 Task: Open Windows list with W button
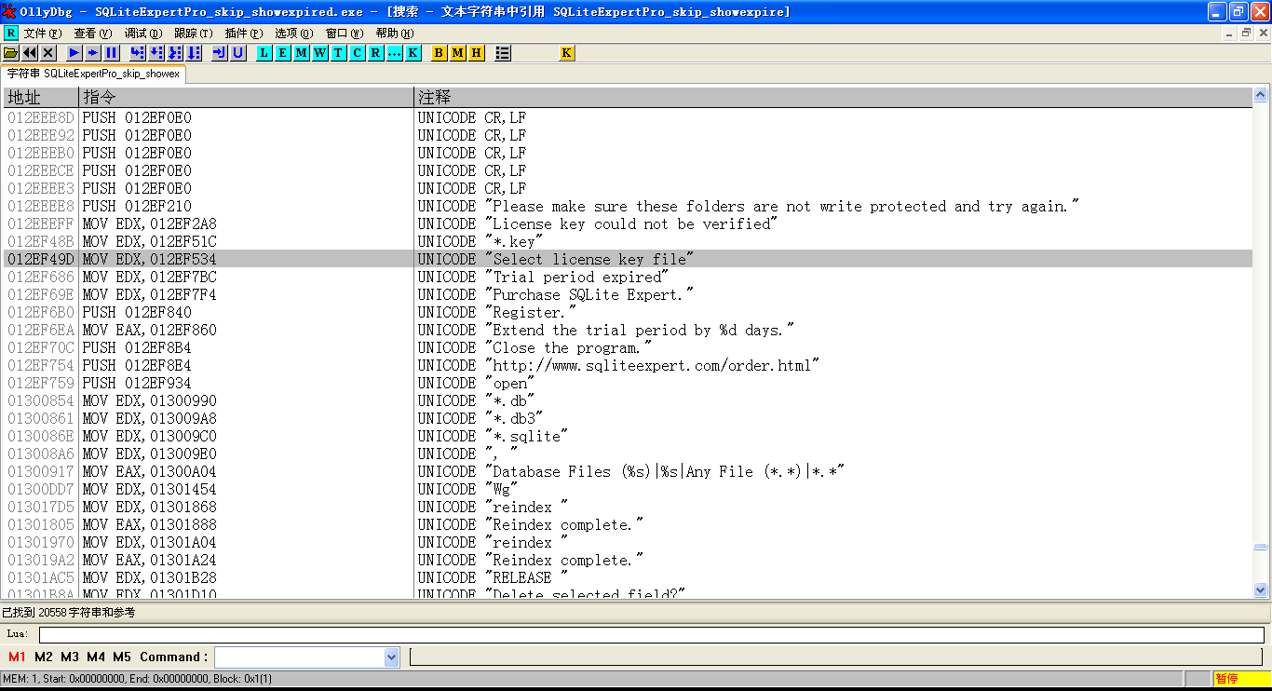pyautogui.click(x=320, y=53)
